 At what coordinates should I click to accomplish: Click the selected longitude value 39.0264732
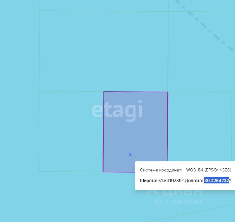217,181
